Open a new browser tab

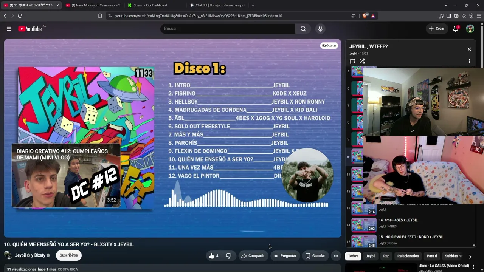pyautogui.click(x=253, y=5)
